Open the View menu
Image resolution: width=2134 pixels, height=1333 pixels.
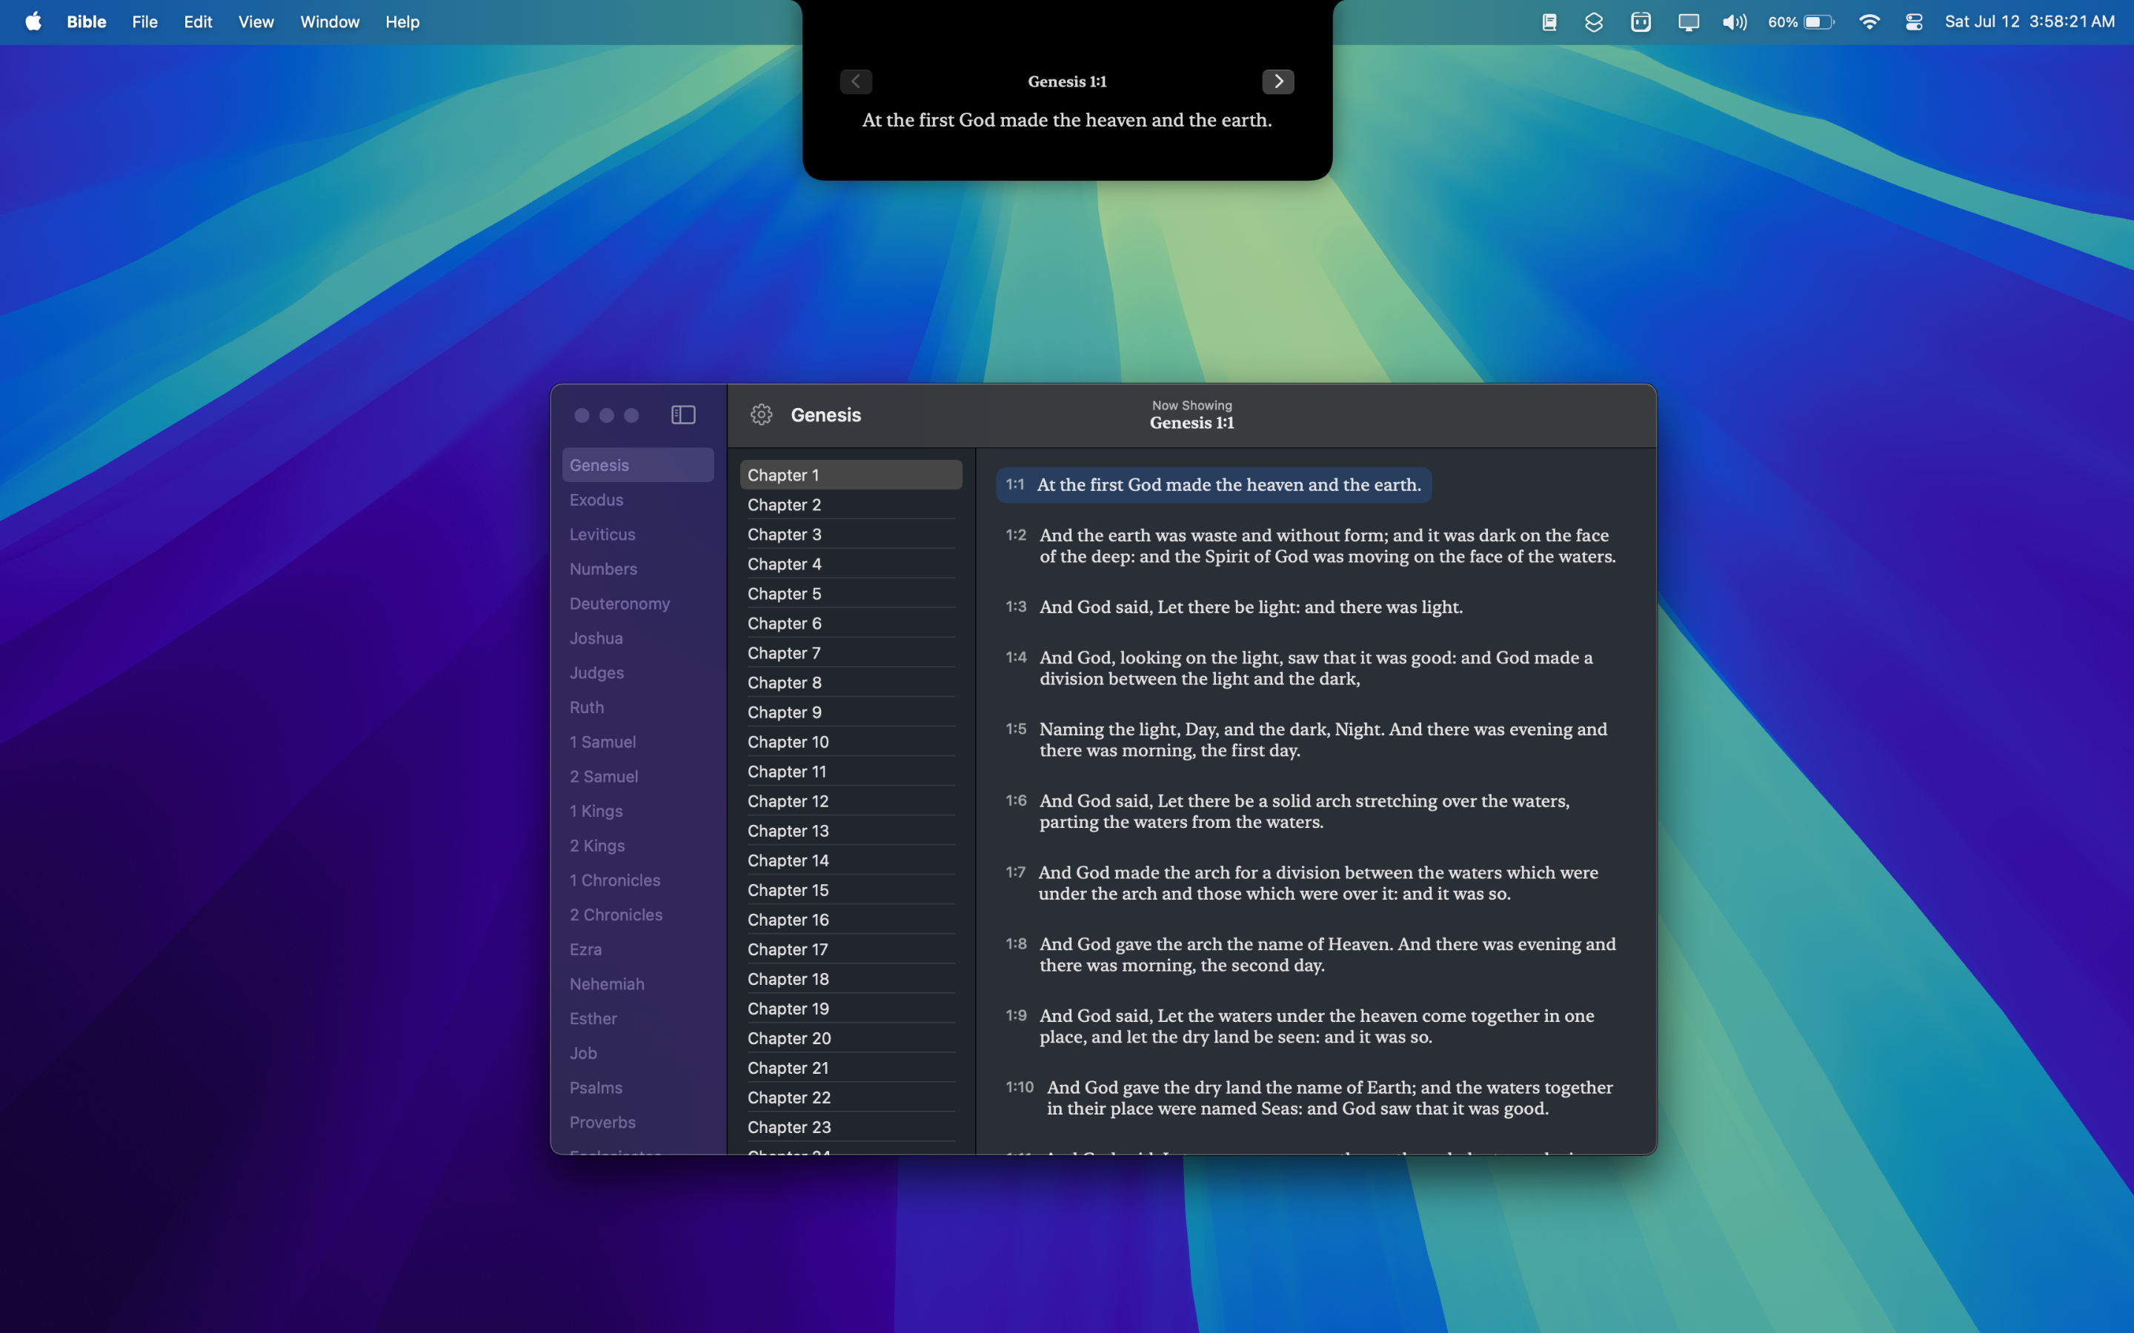256,22
